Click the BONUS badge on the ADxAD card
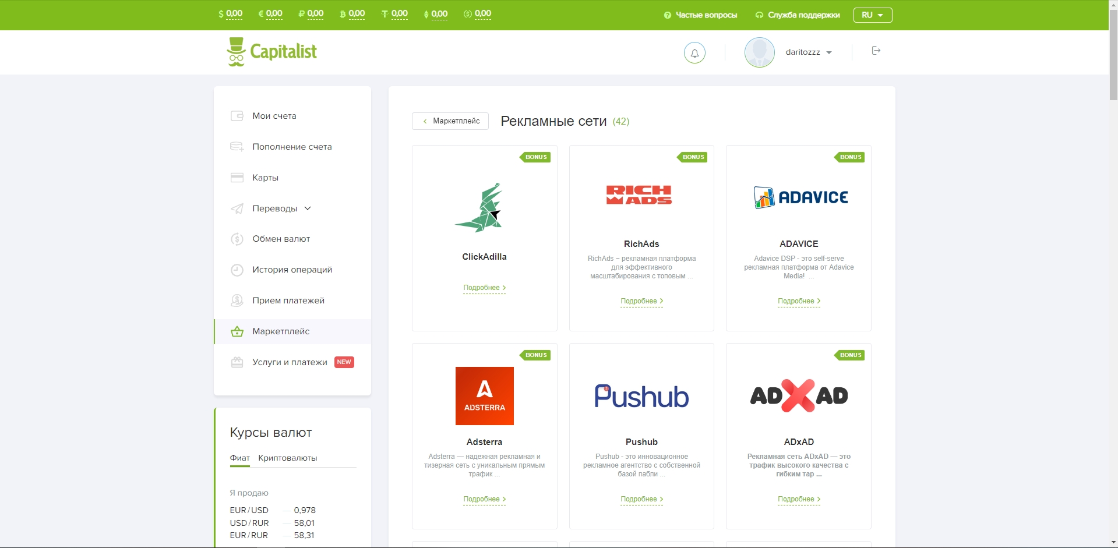The width and height of the screenshot is (1118, 548). tap(849, 355)
